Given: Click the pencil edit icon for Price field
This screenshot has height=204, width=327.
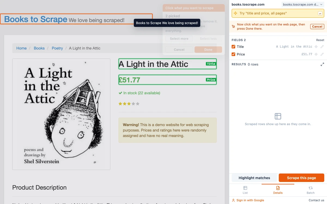Looking at the screenshot, I should click(322, 54).
